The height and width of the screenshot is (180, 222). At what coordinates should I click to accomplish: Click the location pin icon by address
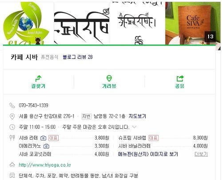12,116
